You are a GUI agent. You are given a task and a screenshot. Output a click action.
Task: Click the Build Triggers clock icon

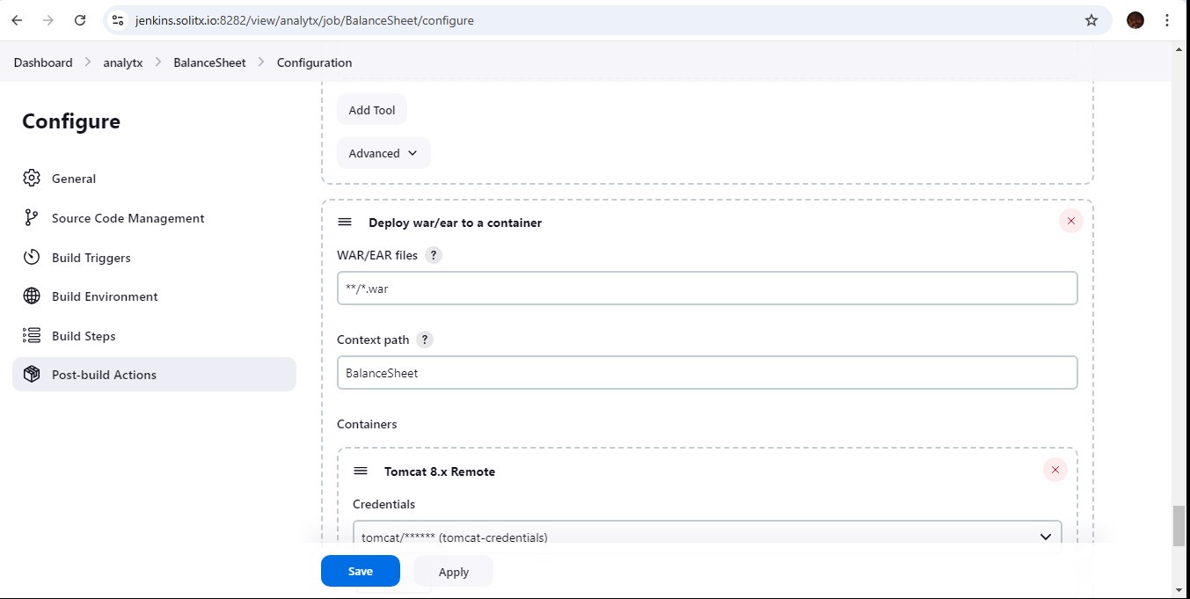click(x=32, y=258)
